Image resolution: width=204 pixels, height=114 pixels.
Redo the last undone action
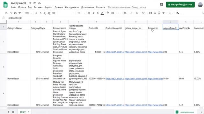tap(11, 13)
